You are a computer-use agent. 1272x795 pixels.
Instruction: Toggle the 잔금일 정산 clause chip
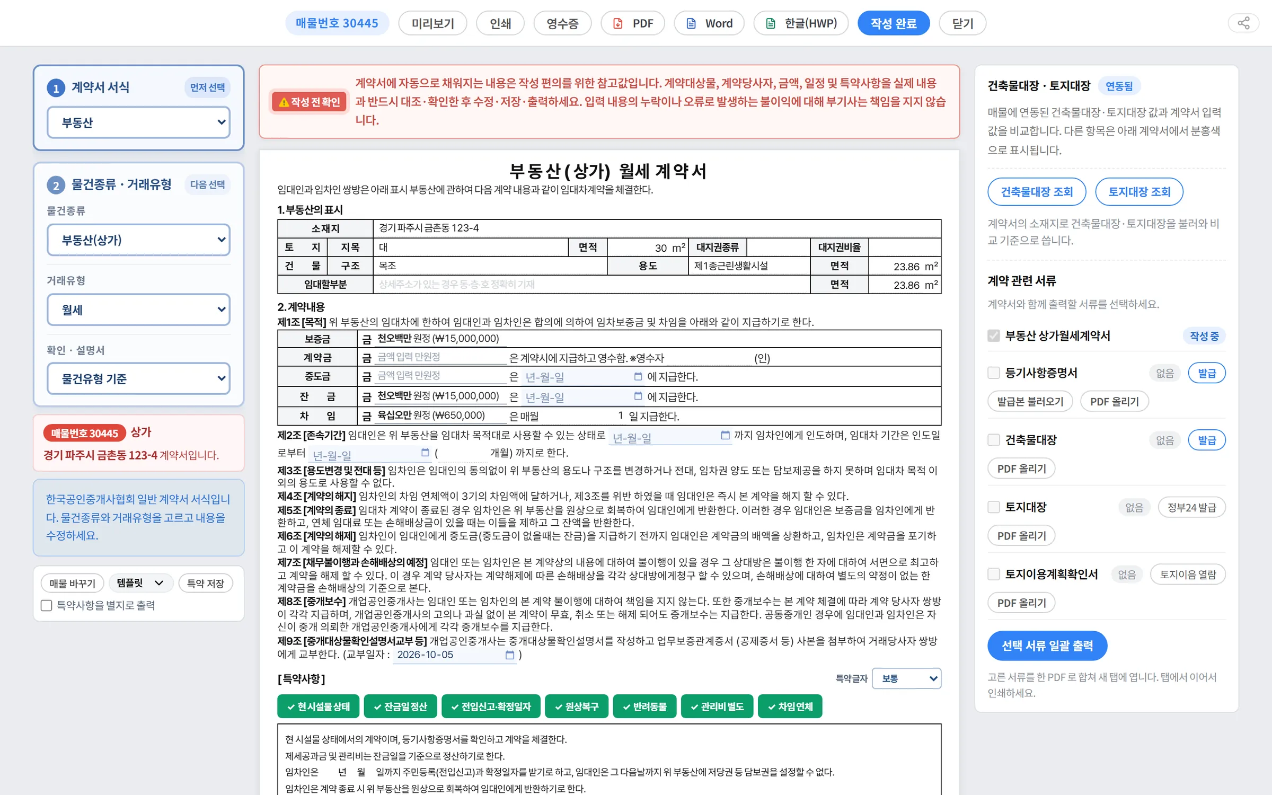(x=400, y=706)
